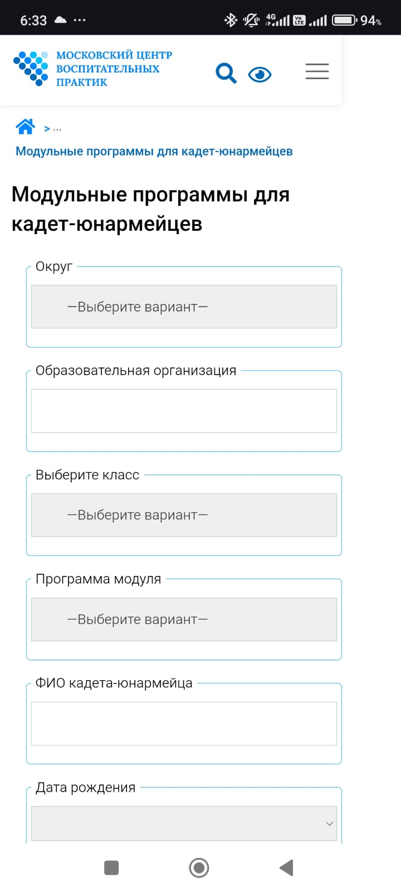This screenshot has height=892, width=401.
Task: Expand the breadcrumb ellipsis
Action: click(57, 129)
